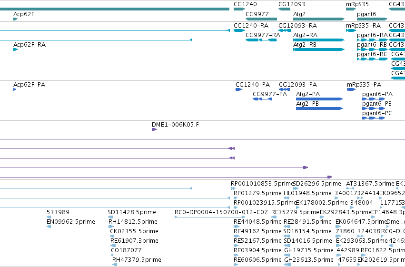
Task: Click the 348004 feature
Action: [352, 208]
